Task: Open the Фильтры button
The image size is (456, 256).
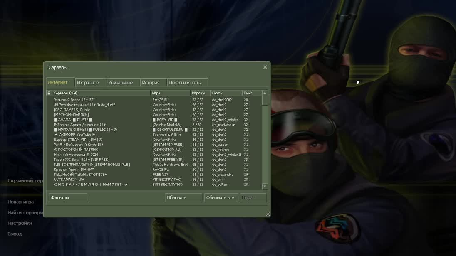Action: tap(68, 197)
